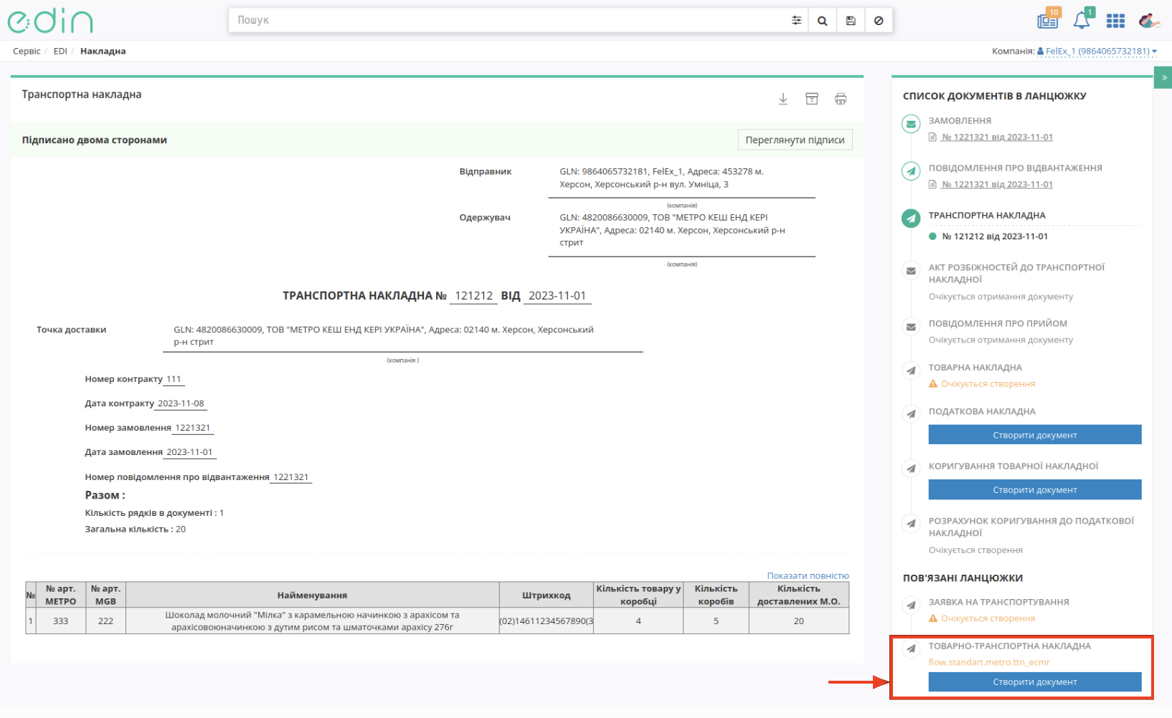Open the apps grid menu icon
The width and height of the screenshot is (1172, 718).
tap(1115, 21)
